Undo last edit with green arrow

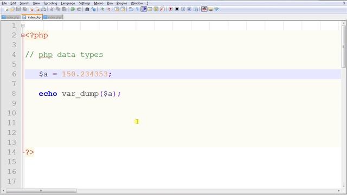pos(72,9)
